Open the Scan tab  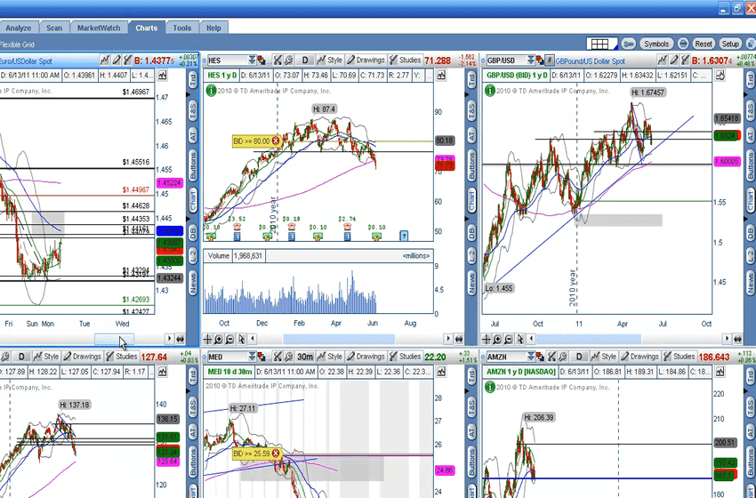click(x=54, y=28)
